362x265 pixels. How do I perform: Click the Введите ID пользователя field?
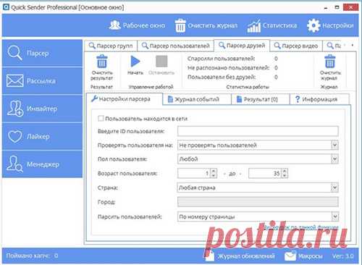(x=258, y=131)
